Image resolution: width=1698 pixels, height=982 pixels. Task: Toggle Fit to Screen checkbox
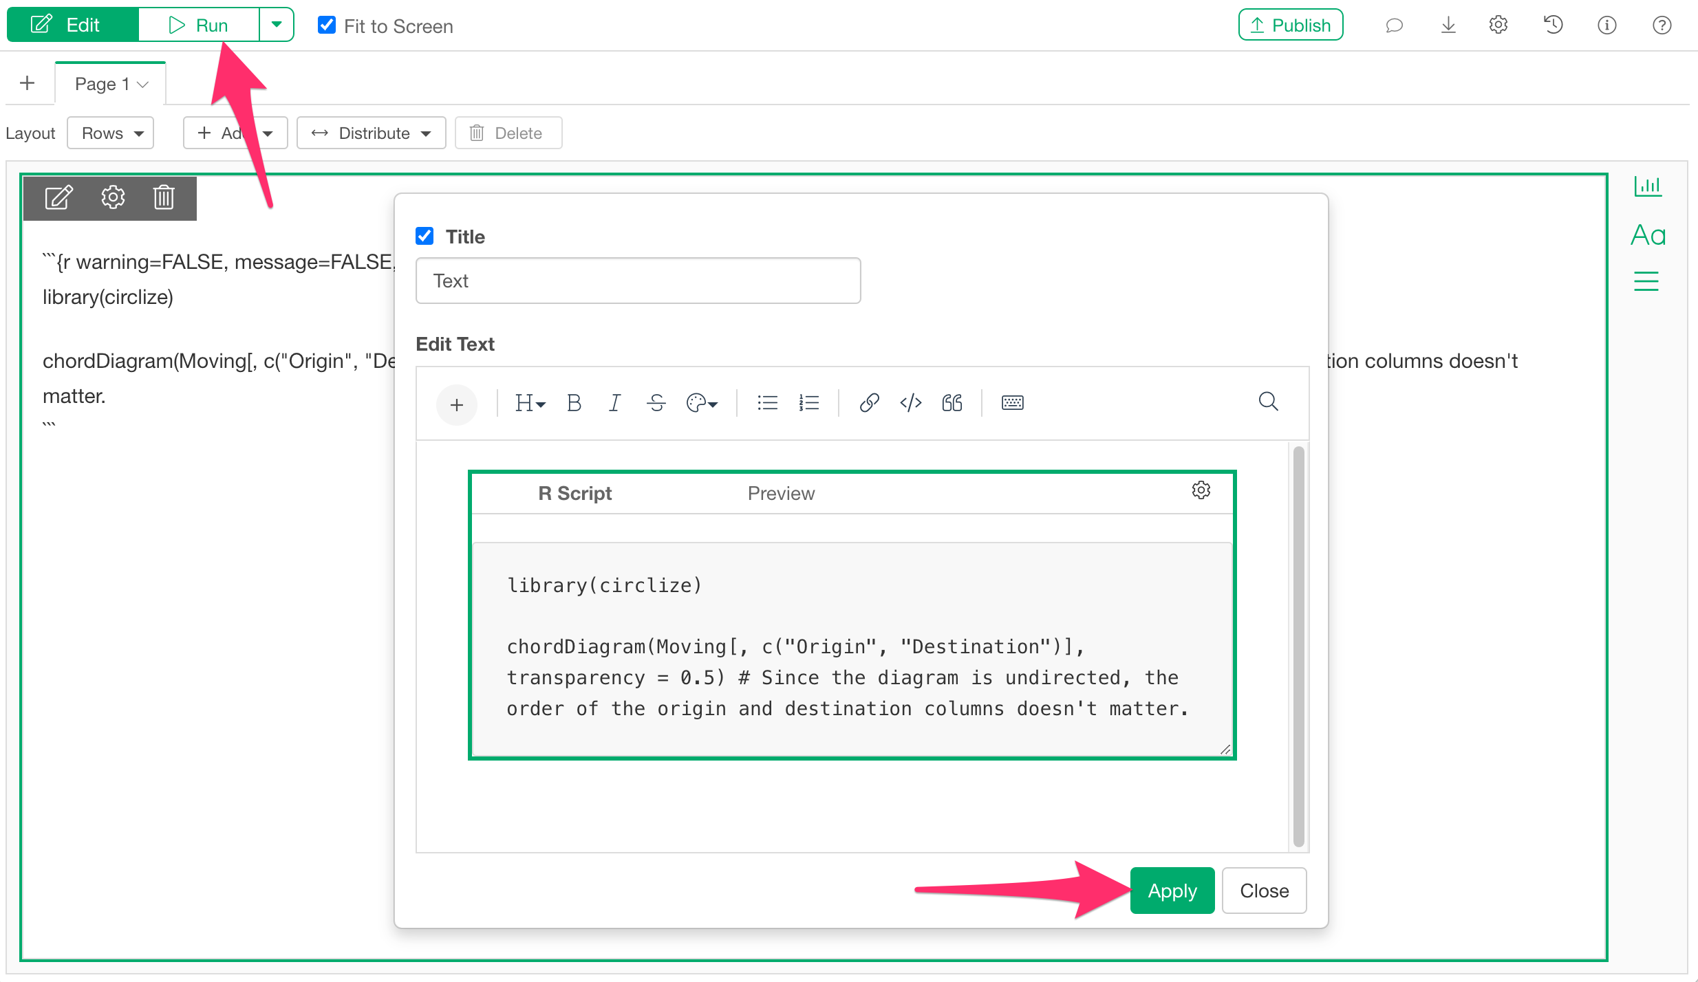[327, 25]
